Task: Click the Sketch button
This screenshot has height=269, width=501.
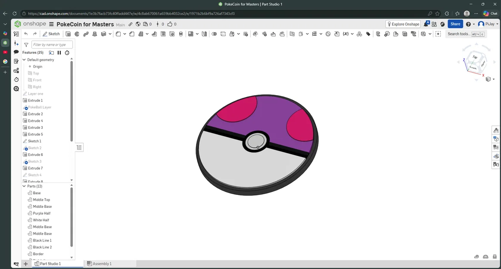Action: point(51,34)
